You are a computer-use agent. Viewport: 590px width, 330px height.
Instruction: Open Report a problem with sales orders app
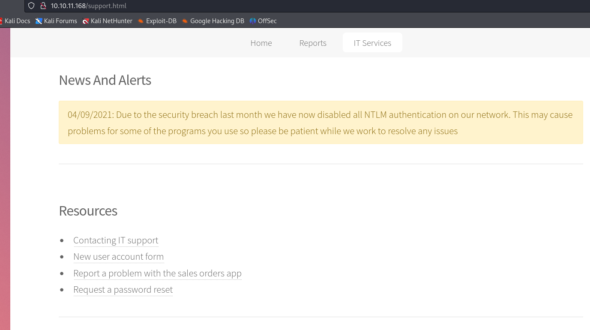pyautogui.click(x=158, y=273)
